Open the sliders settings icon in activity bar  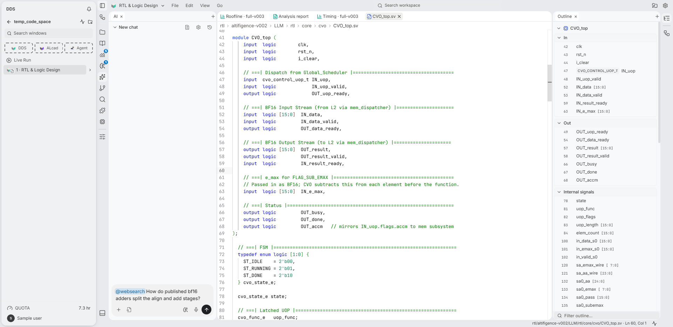pyautogui.click(x=102, y=137)
